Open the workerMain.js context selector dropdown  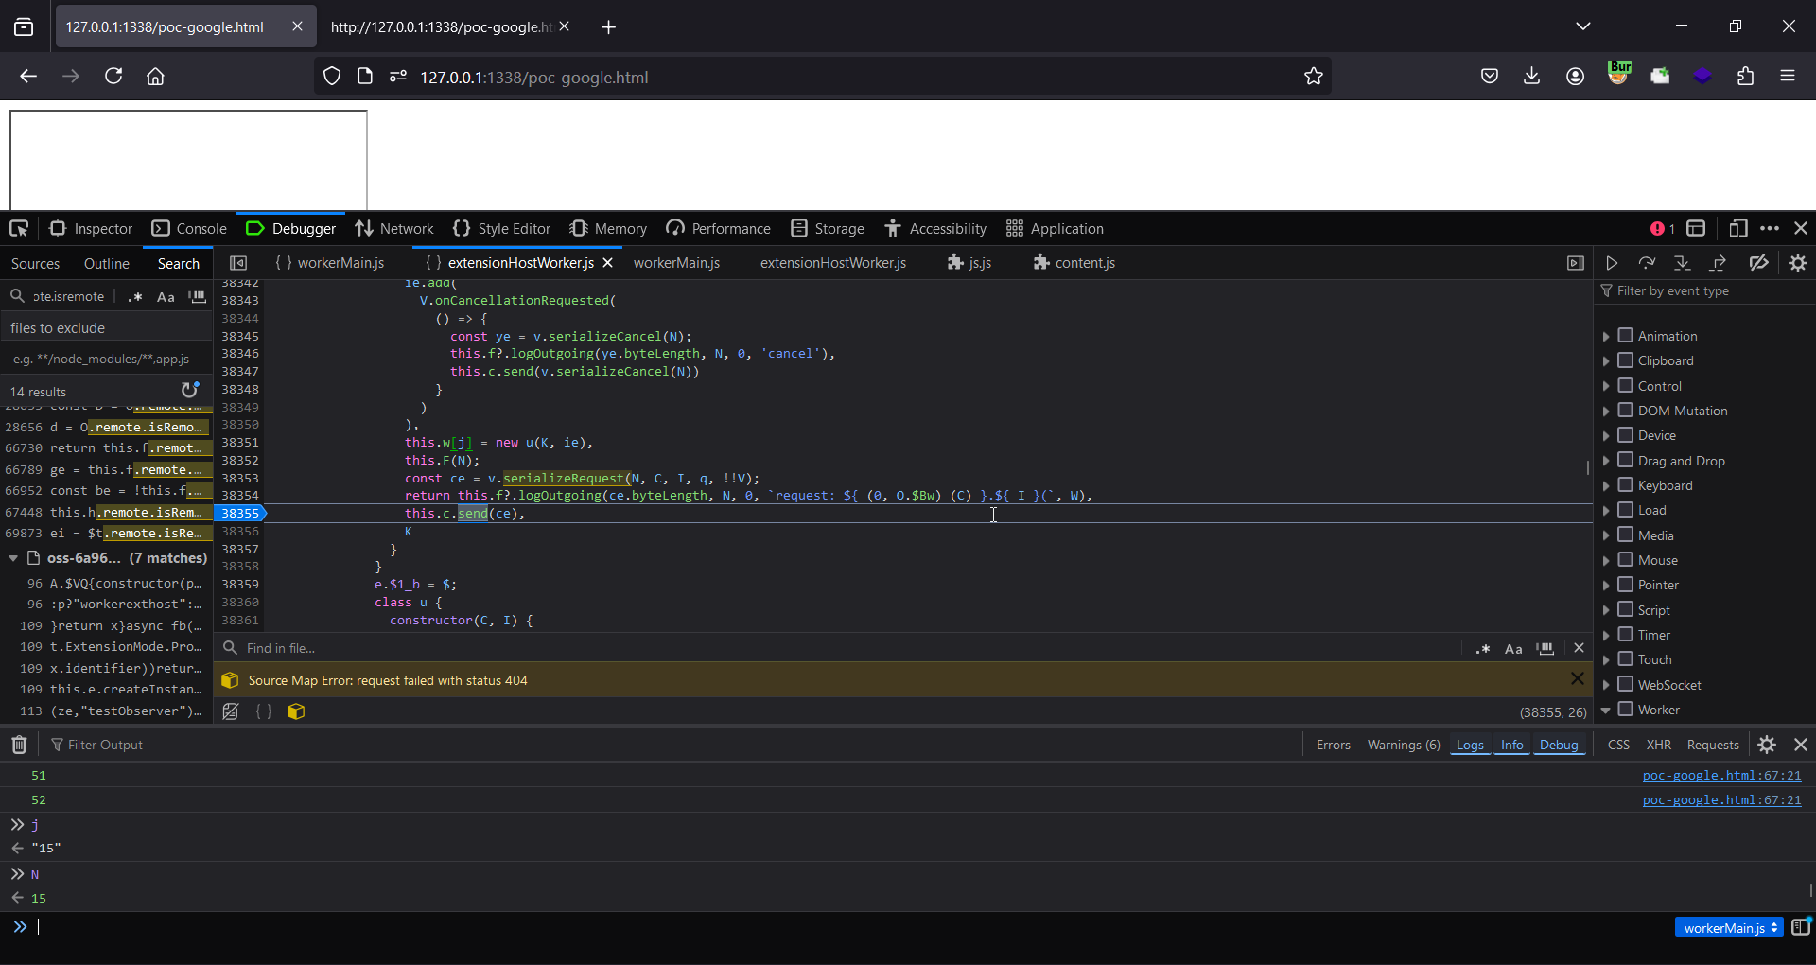pos(1728,927)
